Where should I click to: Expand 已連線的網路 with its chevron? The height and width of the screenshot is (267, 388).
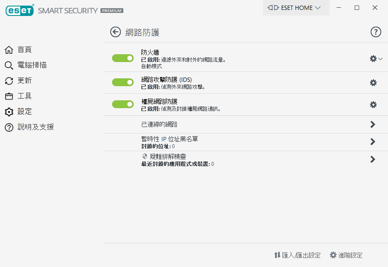click(x=373, y=124)
